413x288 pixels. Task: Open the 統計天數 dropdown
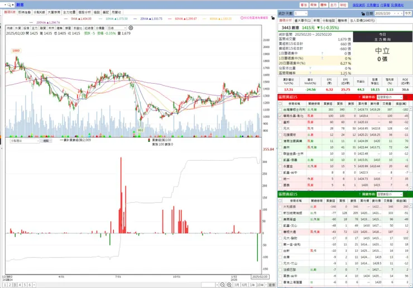[x=300, y=13]
